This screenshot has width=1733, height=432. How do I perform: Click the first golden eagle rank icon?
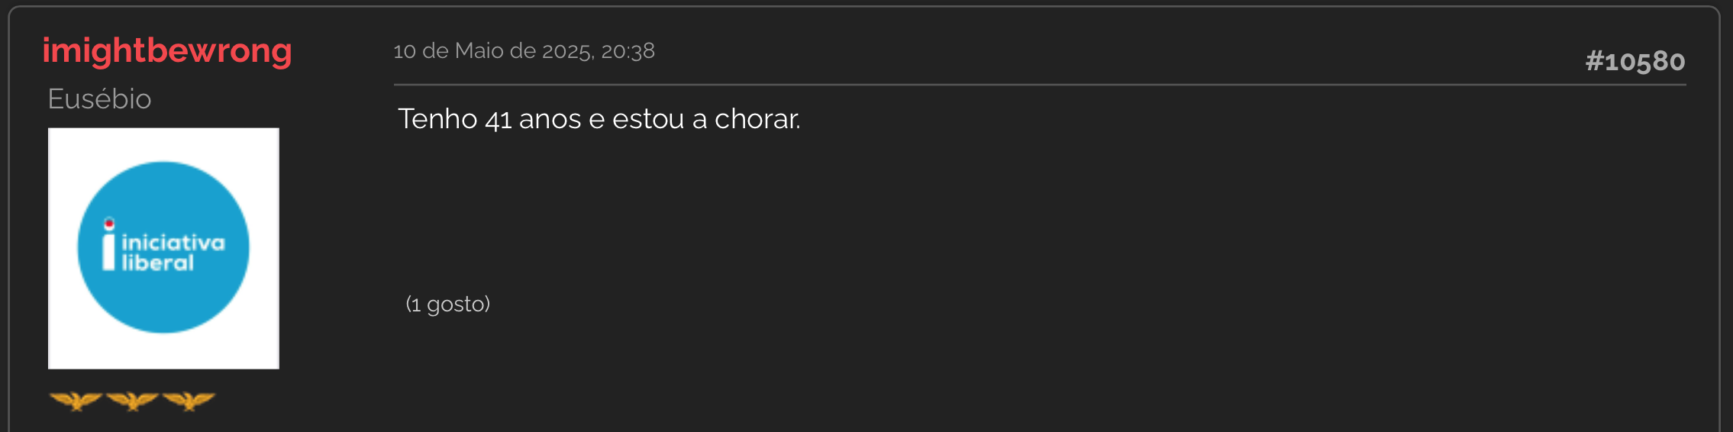(76, 401)
